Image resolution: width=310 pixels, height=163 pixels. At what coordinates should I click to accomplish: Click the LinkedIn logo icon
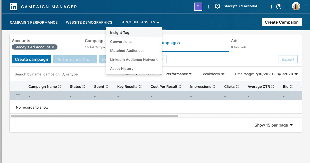[13, 7]
